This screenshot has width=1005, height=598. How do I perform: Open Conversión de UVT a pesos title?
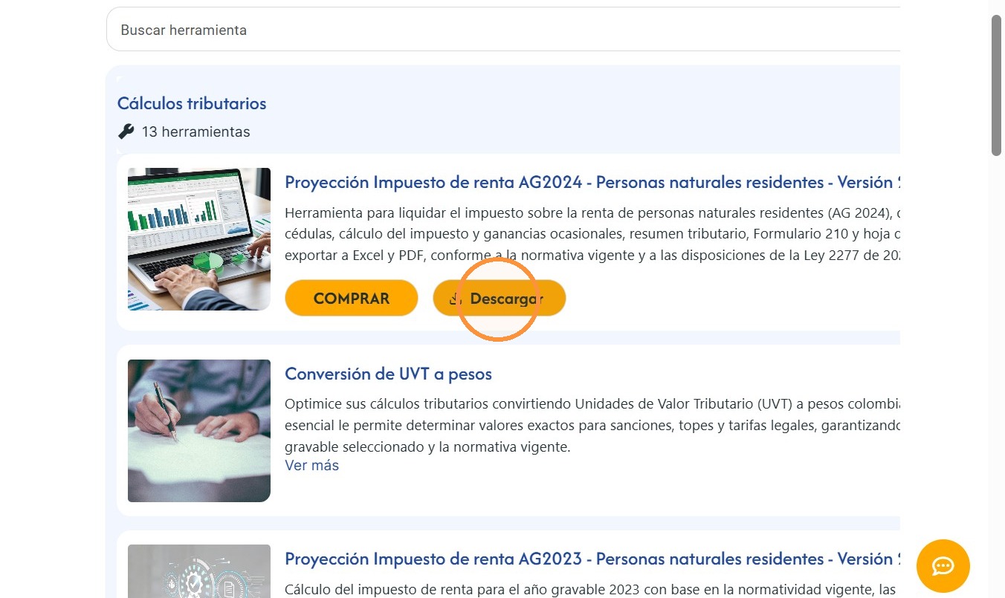tap(388, 374)
